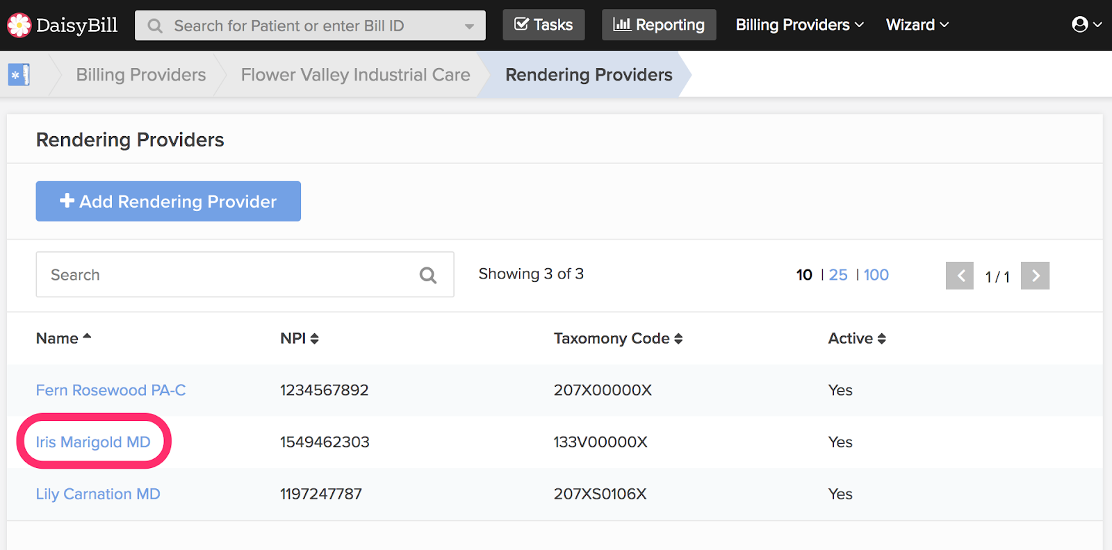Show 25 results per page
The height and width of the screenshot is (550, 1112).
[838, 275]
